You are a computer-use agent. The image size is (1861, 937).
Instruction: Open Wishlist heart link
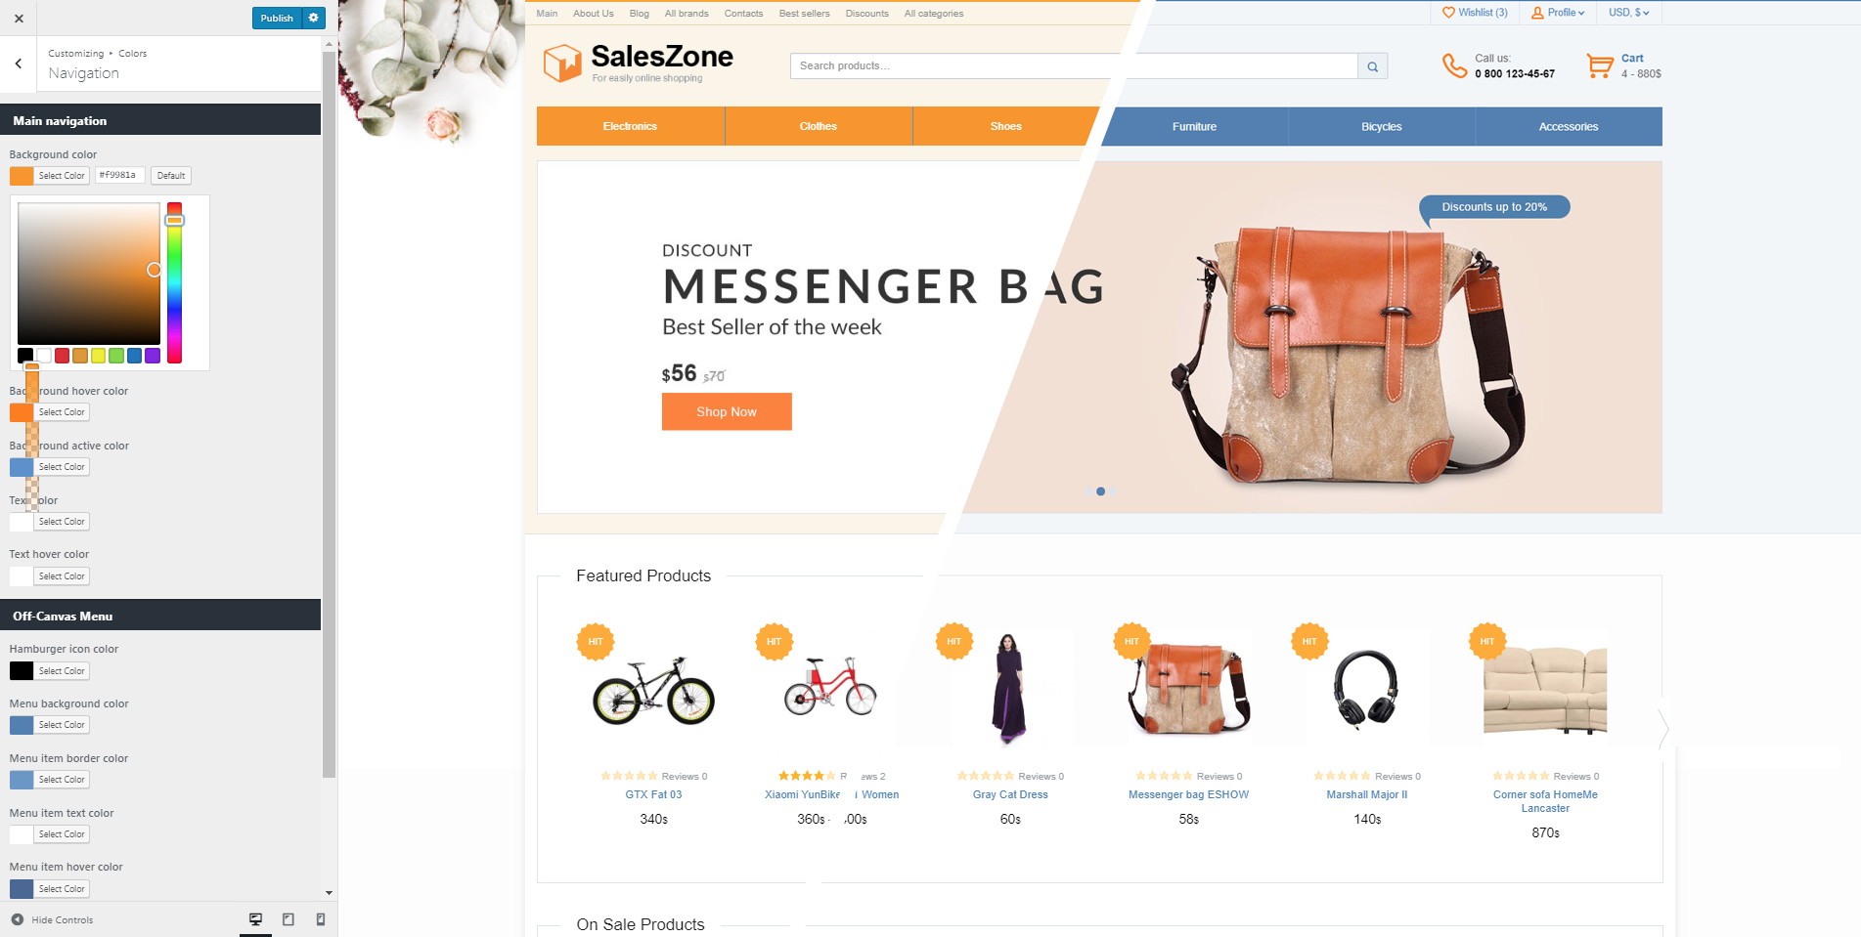[x=1476, y=13]
